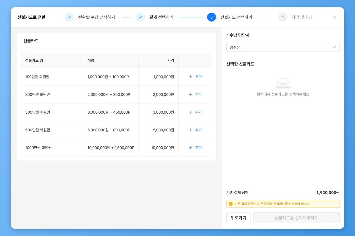Select the 1000만원 회원권 row name
The height and width of the screenshot is (236, 355).
[38, 147]
